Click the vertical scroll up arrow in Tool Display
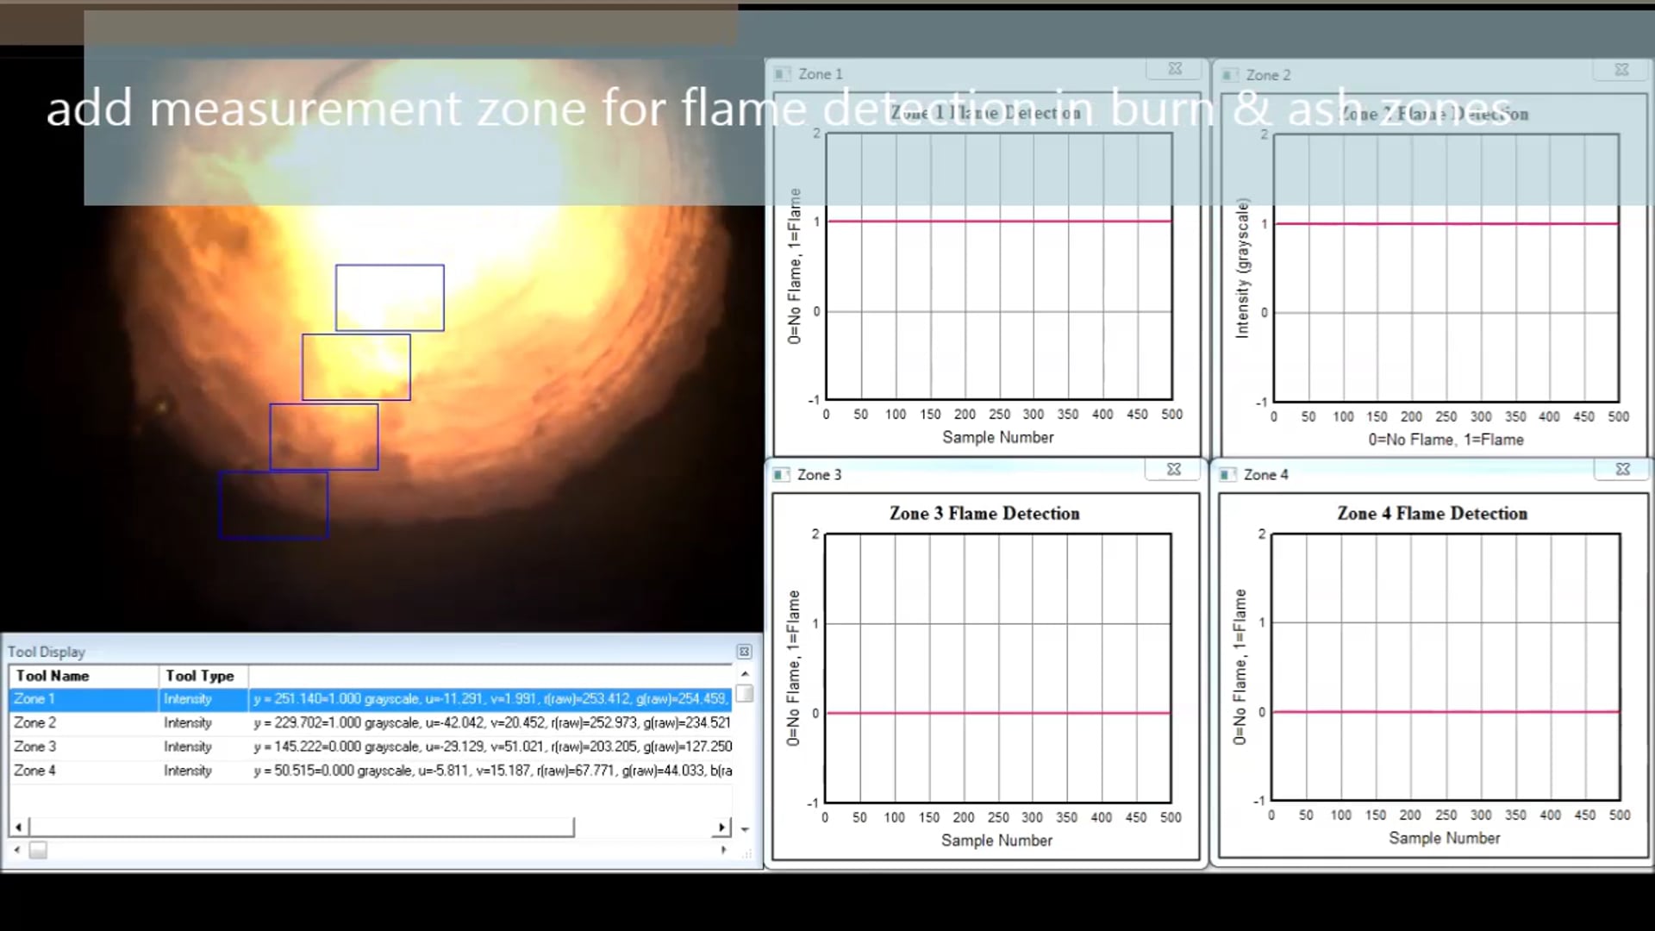1655x931 pixels. [745, 673]
